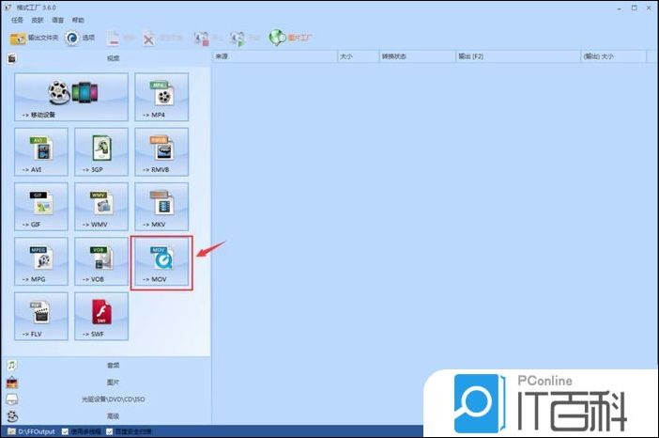Select the -> MPG conversion icon
Viewport: 659px width, 438px height.
41,261
